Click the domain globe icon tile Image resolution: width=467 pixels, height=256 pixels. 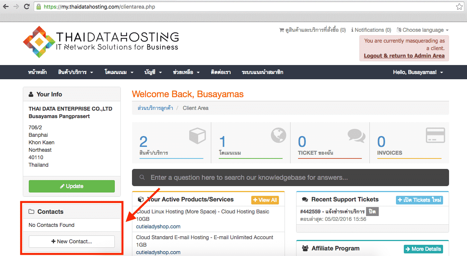(x=279, y=135)
